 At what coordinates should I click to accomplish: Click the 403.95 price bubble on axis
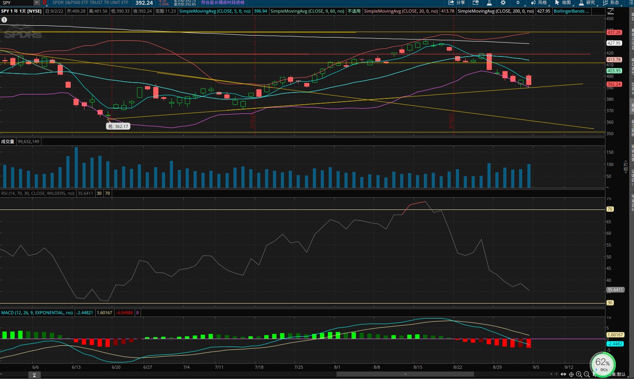[614, 71]
